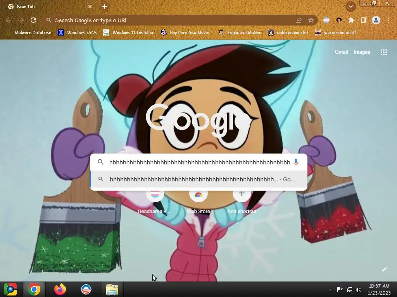Go back using the back arrow
397x297 pixels.
[x=9, y=20]
